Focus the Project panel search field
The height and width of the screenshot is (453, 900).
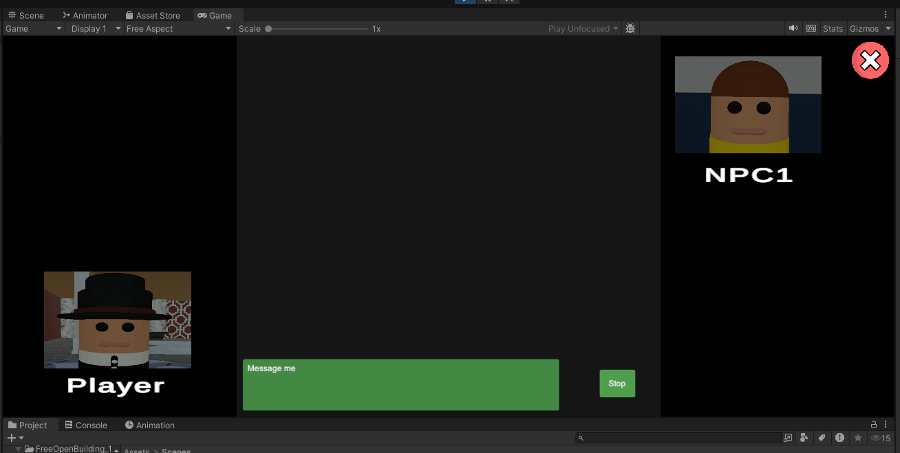click(x=678, y=438)
